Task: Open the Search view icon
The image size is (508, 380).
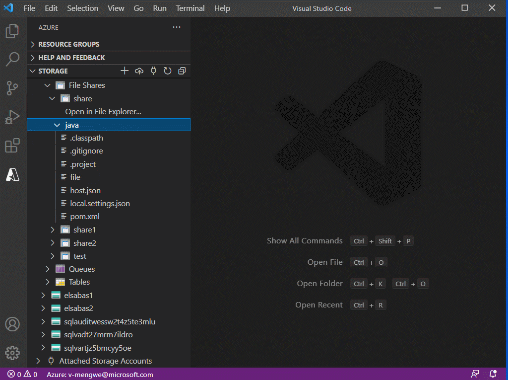Action: pyautogui.click(x=12, y=60)
